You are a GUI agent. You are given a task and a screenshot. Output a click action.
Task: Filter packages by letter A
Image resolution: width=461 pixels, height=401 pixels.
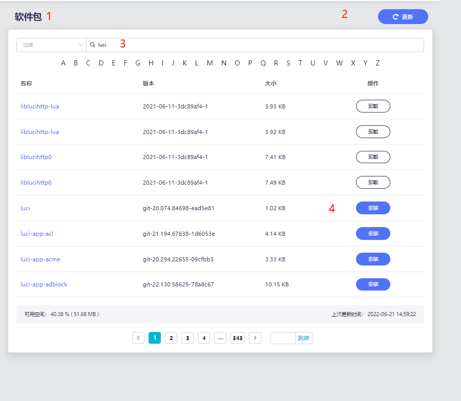coord(64,63)
